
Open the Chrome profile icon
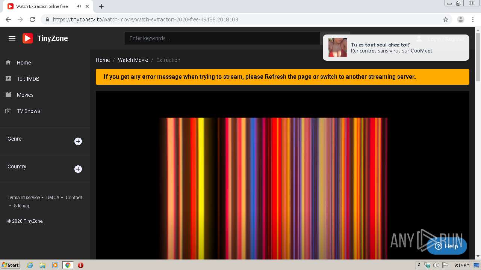[x=461, y=19]
